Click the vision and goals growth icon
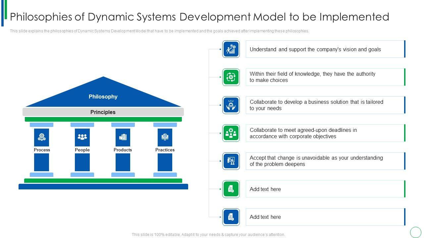The image size is (424, 238). tap(231, 49)
